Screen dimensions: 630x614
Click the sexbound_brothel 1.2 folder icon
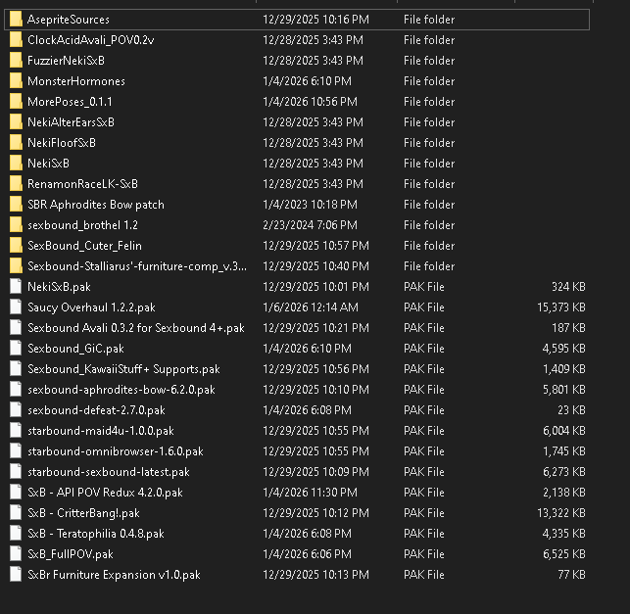tap(16, 225)
